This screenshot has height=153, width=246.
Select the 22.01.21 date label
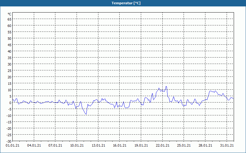click(x=163, y=146)
